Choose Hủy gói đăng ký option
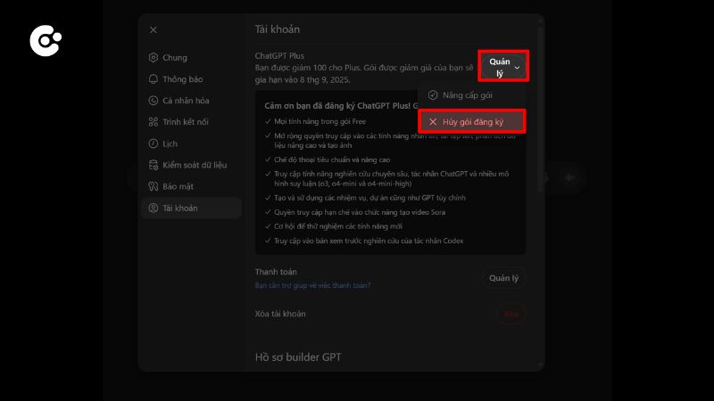The width and height of the screenshot is (714, 401). [472, 122]
